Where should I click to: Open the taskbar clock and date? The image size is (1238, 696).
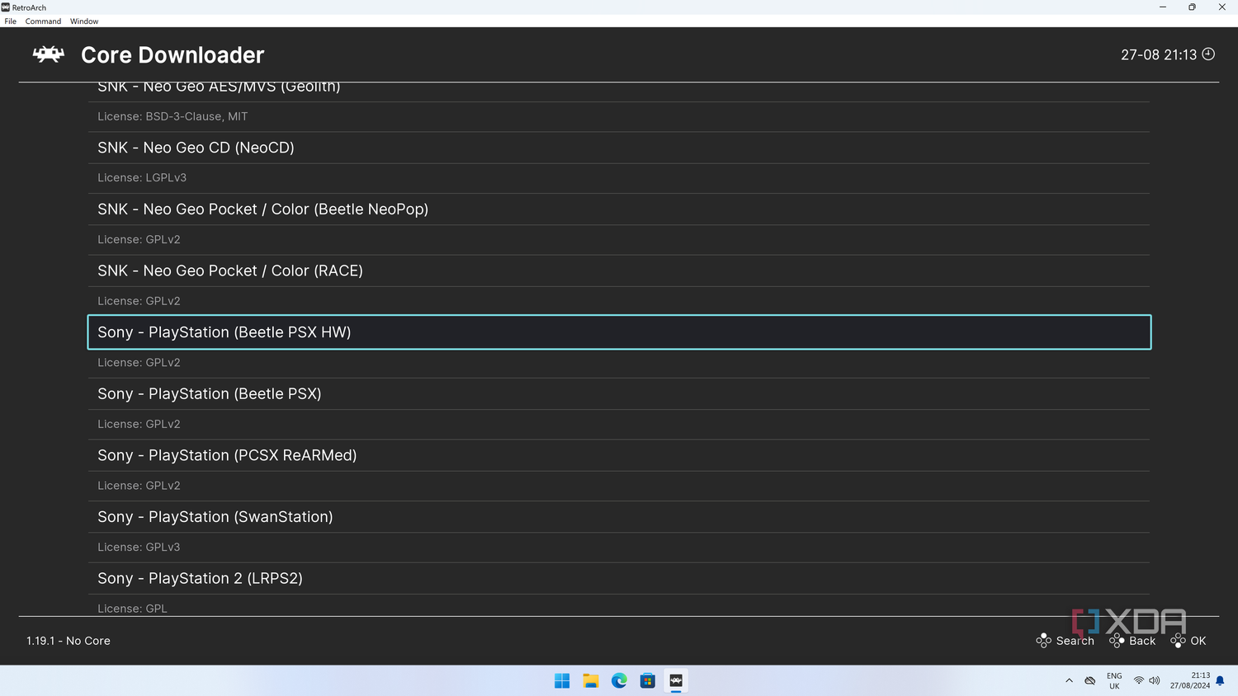point(1190,681)
